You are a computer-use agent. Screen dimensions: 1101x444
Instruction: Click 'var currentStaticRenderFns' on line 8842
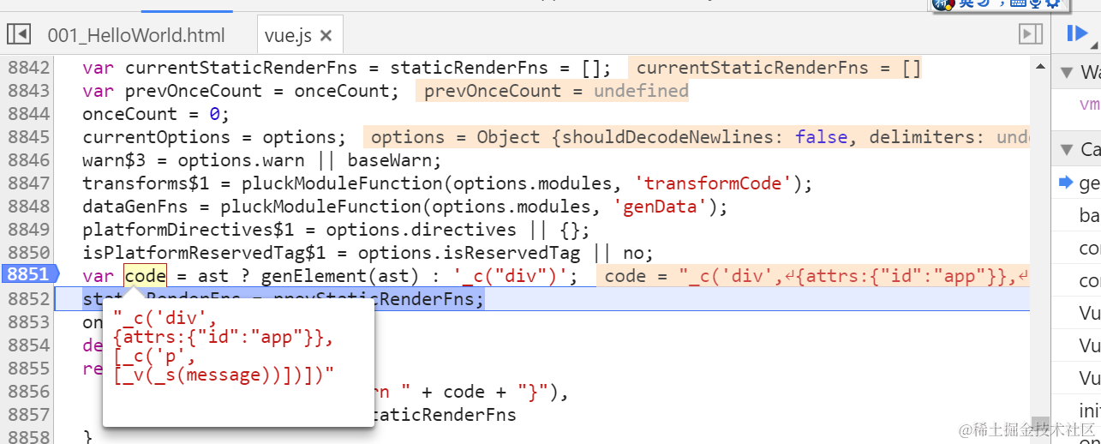[230, 68]
